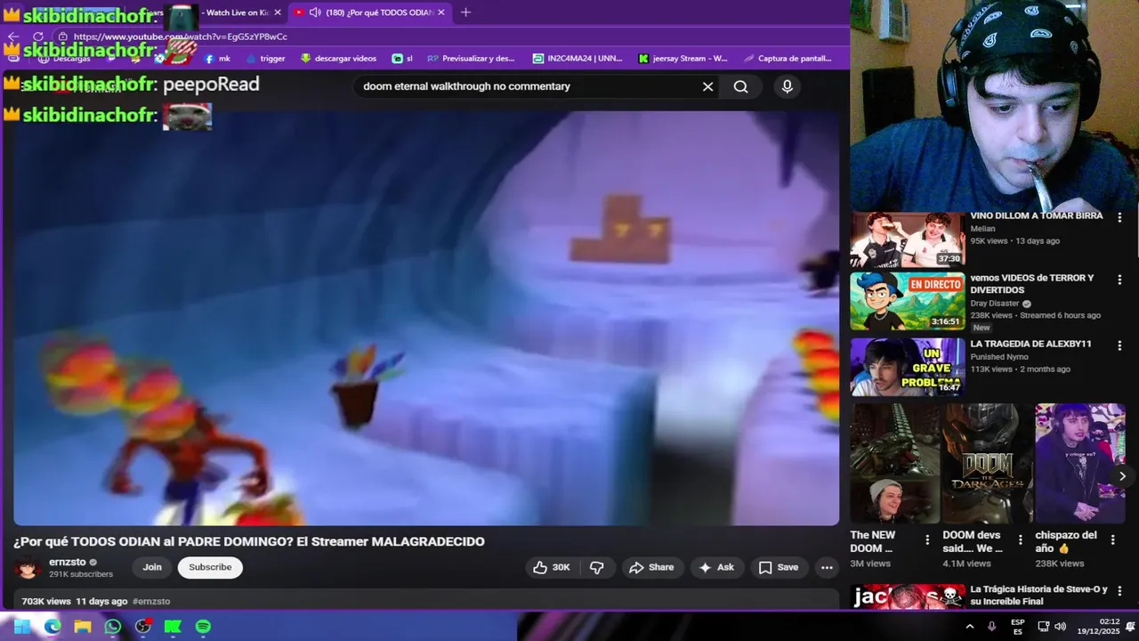Mute the YouTube tab speaker icon

[315, 12]
